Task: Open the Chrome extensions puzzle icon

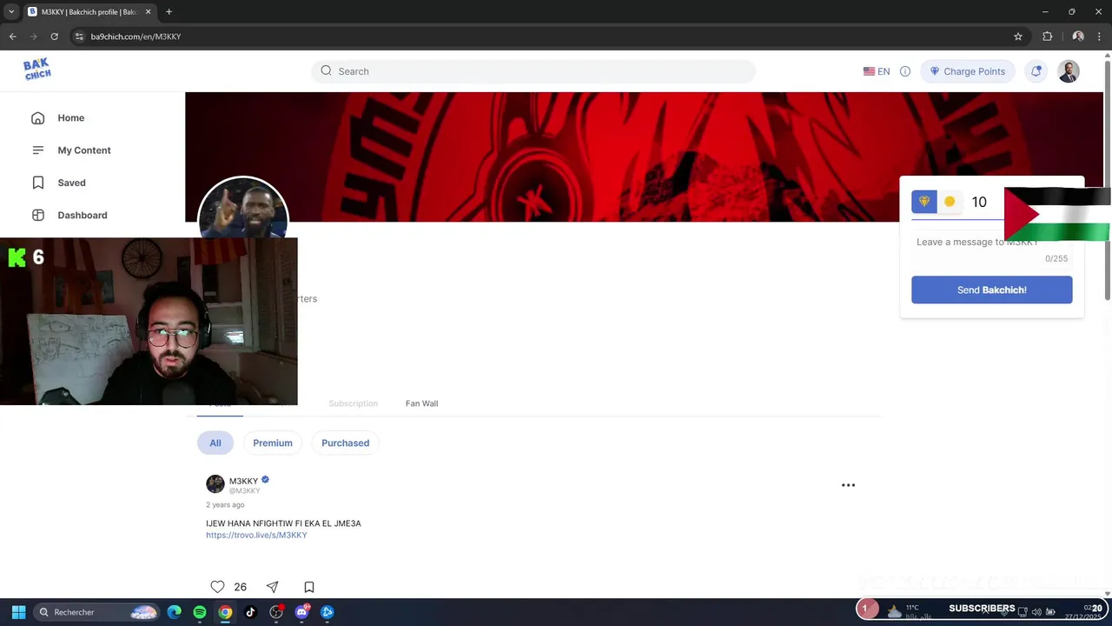Action: [x=1047, y=37]
